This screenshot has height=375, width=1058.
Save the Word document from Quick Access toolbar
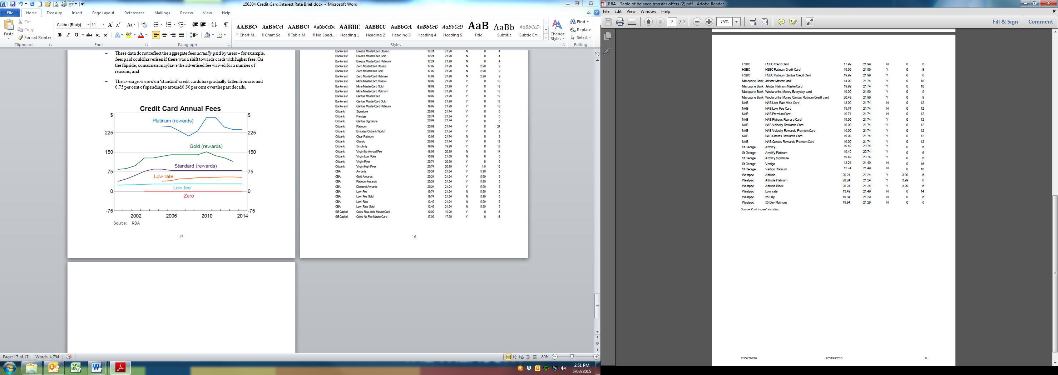pos(13,4)
